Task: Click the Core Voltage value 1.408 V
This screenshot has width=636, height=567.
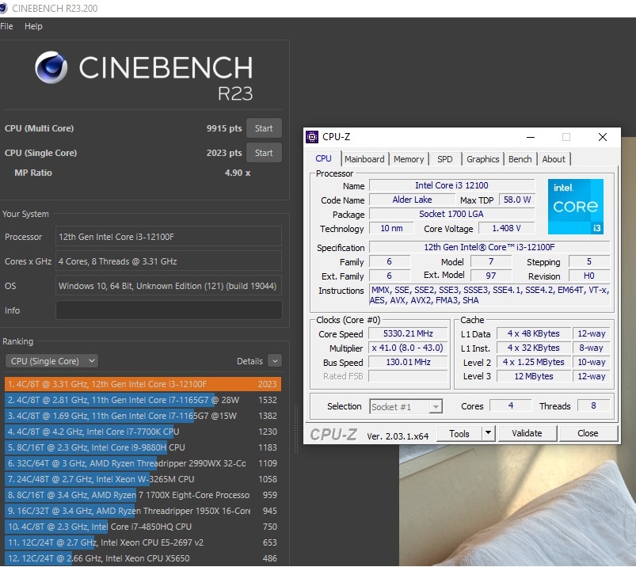Action: [506, 228]
